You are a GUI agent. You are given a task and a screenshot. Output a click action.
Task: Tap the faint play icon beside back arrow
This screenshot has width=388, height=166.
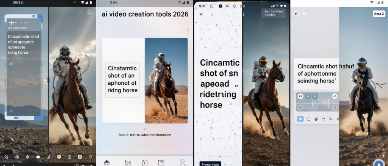305,14
